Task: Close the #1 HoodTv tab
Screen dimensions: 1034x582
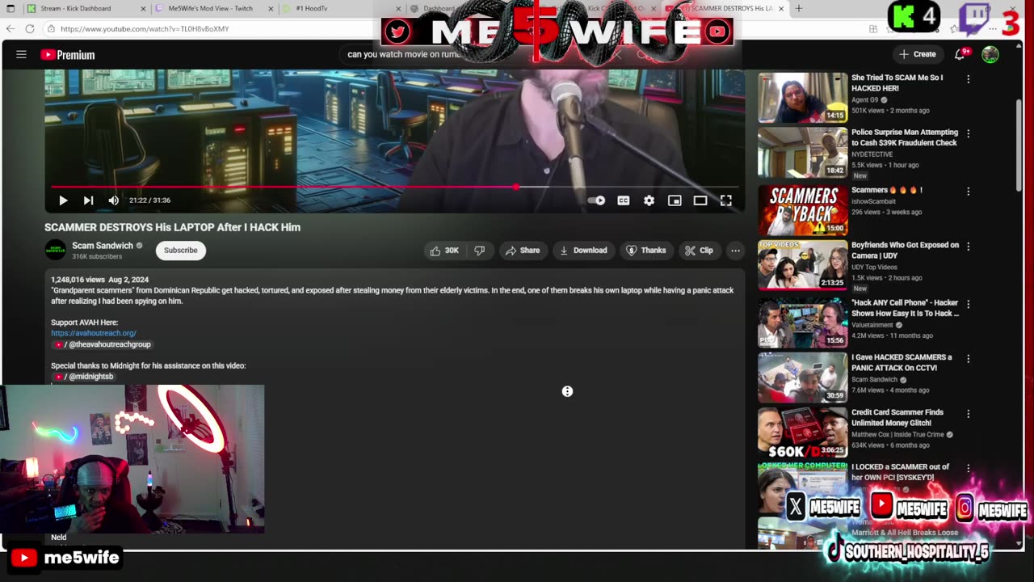Action: click(398, 9)
